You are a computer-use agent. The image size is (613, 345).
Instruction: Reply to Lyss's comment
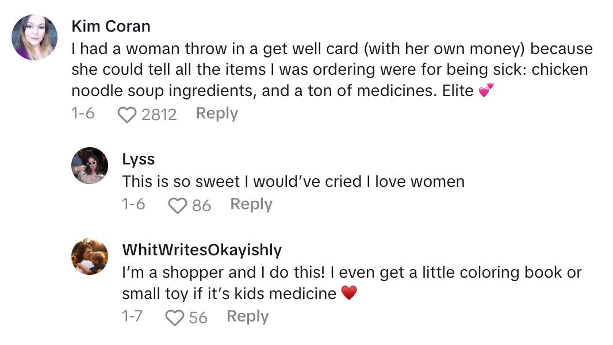(x=251, y=204)
